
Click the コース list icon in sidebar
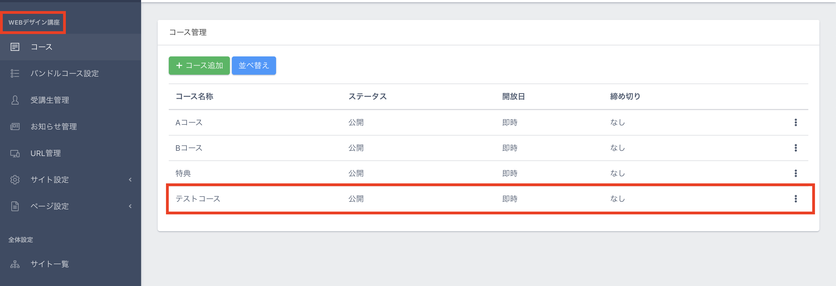[15, 47]
